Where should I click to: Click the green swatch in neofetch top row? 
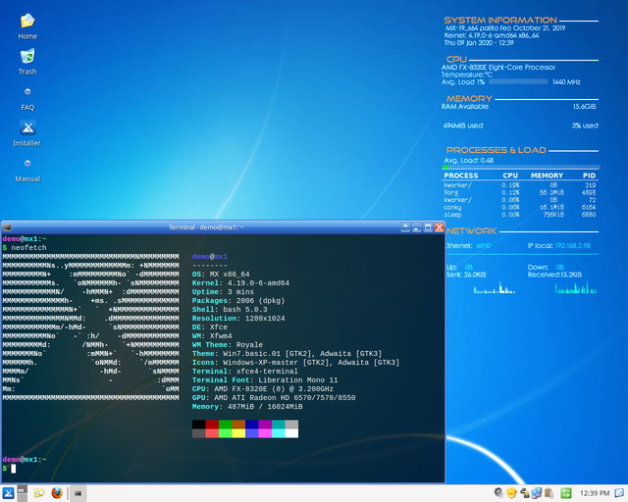click(x=225, y=425)
